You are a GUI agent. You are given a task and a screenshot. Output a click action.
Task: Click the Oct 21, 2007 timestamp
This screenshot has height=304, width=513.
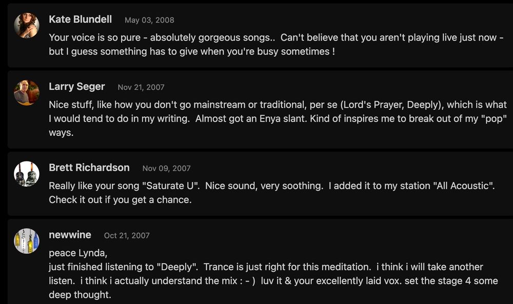pos(127,236)
